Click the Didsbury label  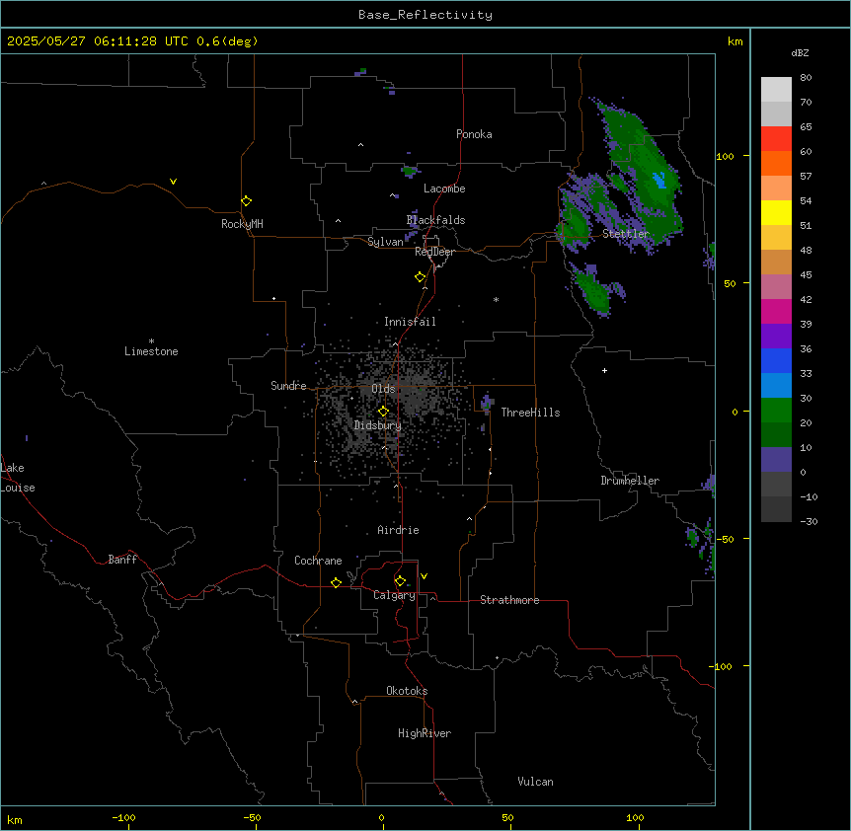point(378,425)
